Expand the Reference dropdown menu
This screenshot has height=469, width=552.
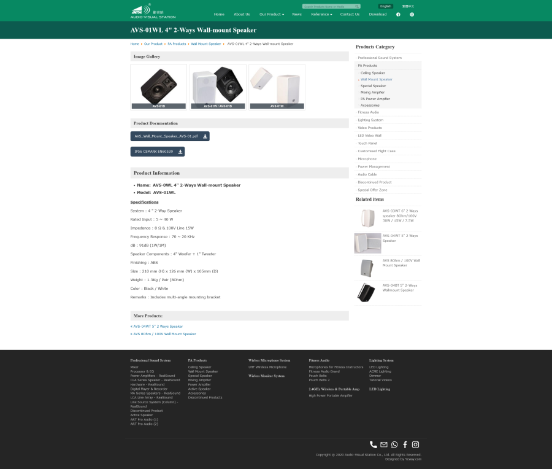[321, 14]
